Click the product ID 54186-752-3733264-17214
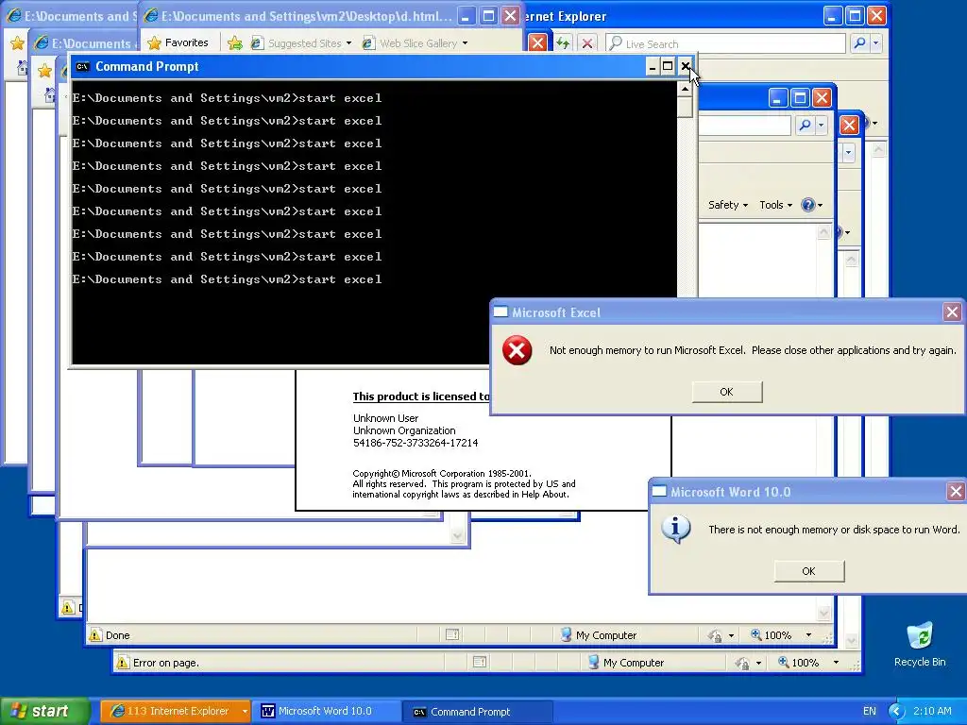This screenshot has height=725, width=967. pyautogui.click(x=416, y=443)
